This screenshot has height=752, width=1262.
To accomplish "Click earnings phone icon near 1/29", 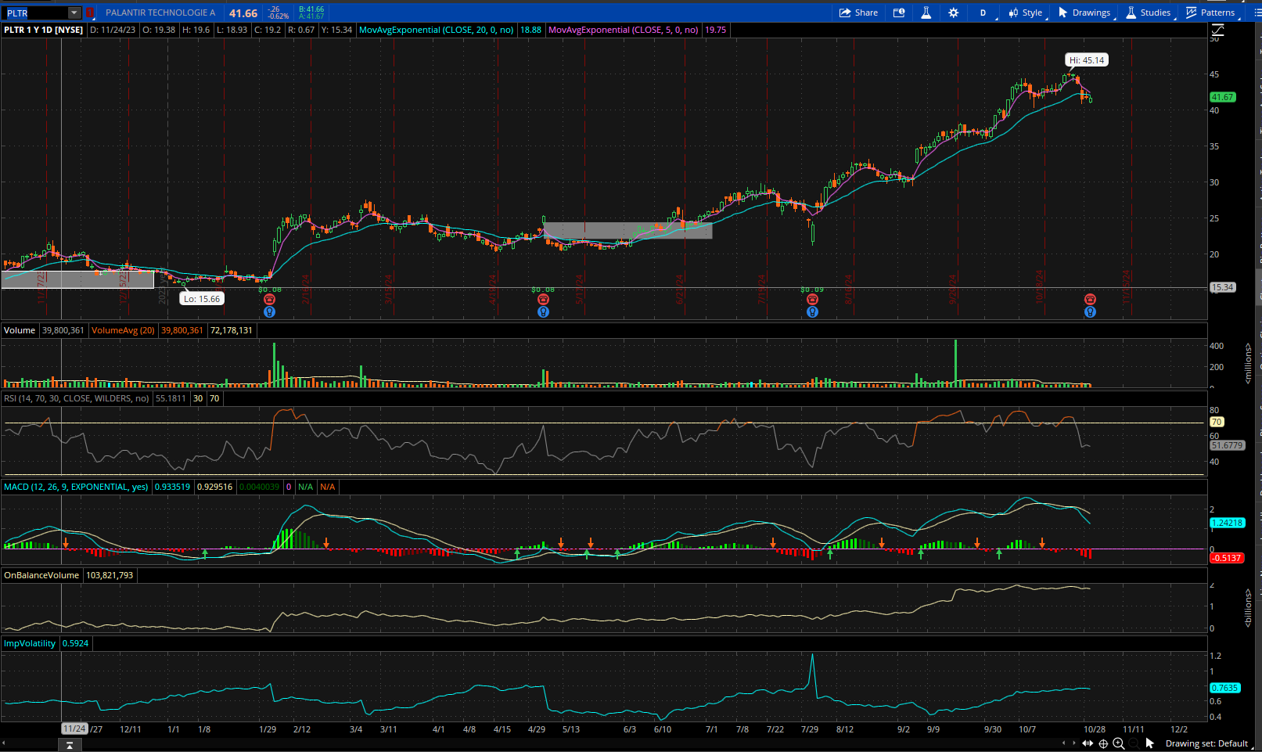I will (269, 299).
